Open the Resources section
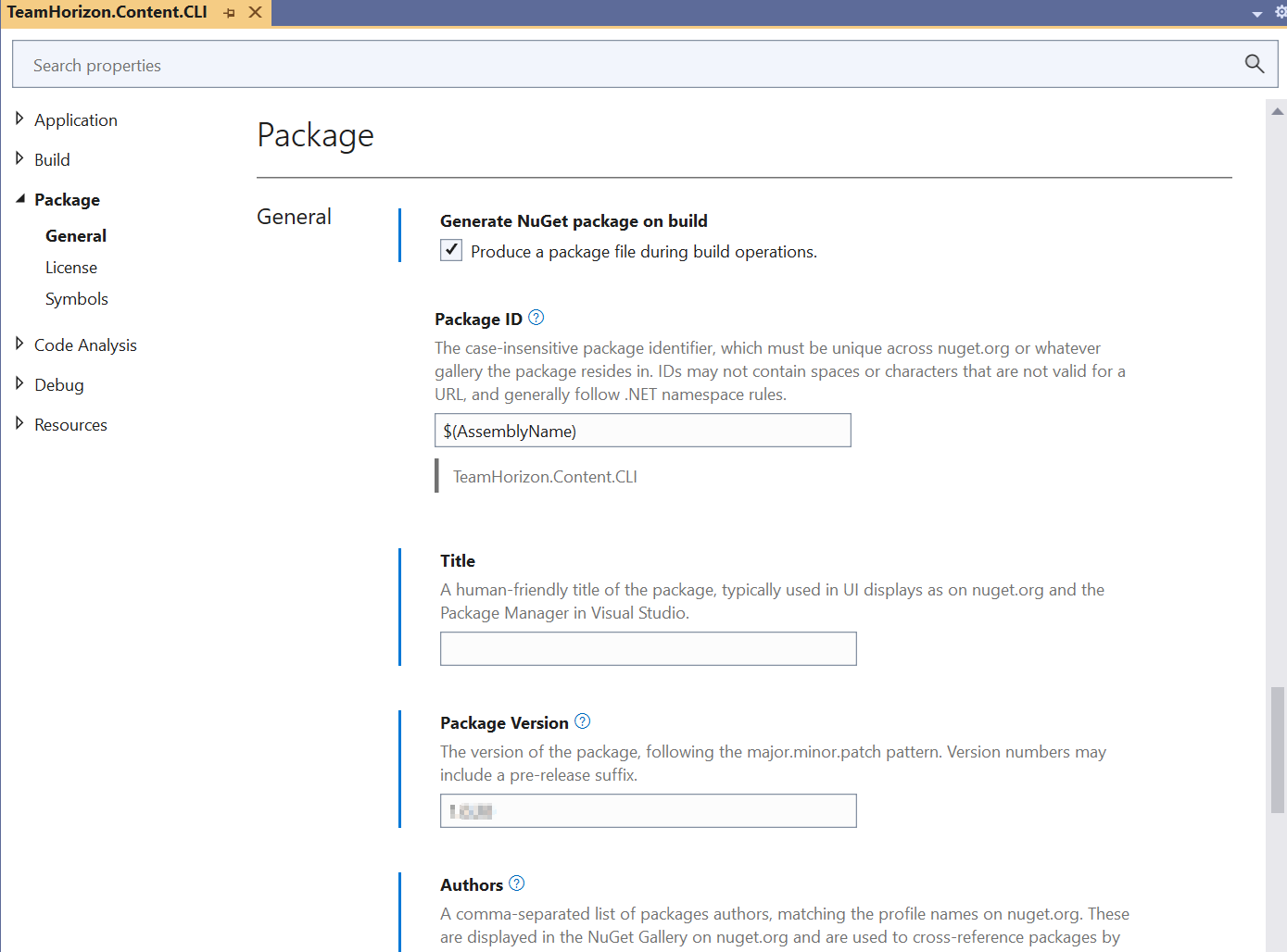 pos(70,425)
